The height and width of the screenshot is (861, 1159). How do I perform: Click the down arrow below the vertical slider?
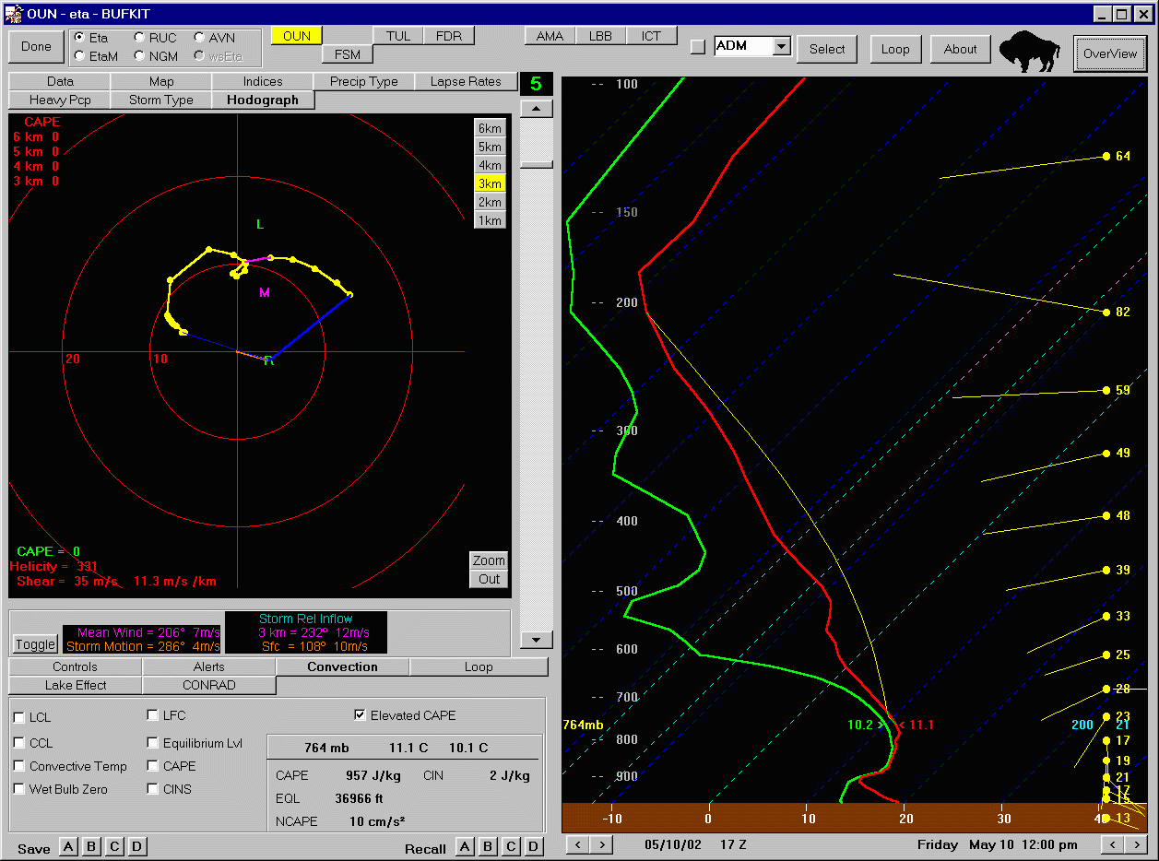point(537,640)
